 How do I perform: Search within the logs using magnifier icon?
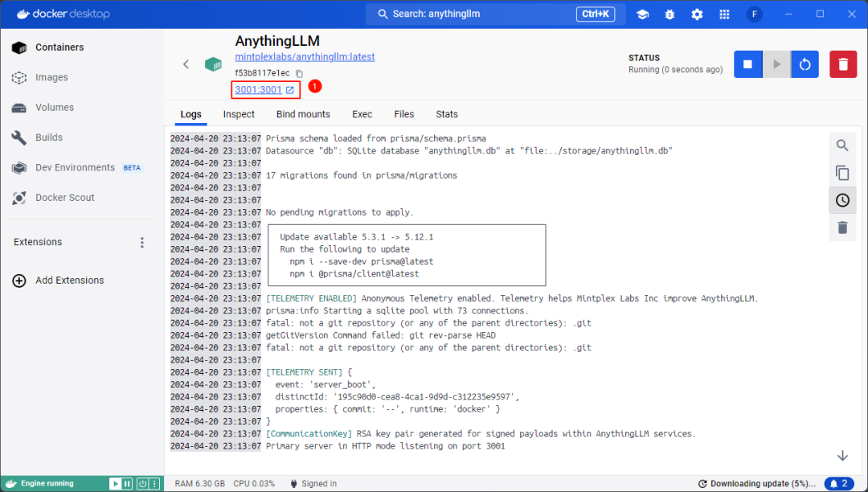(842, 146)
